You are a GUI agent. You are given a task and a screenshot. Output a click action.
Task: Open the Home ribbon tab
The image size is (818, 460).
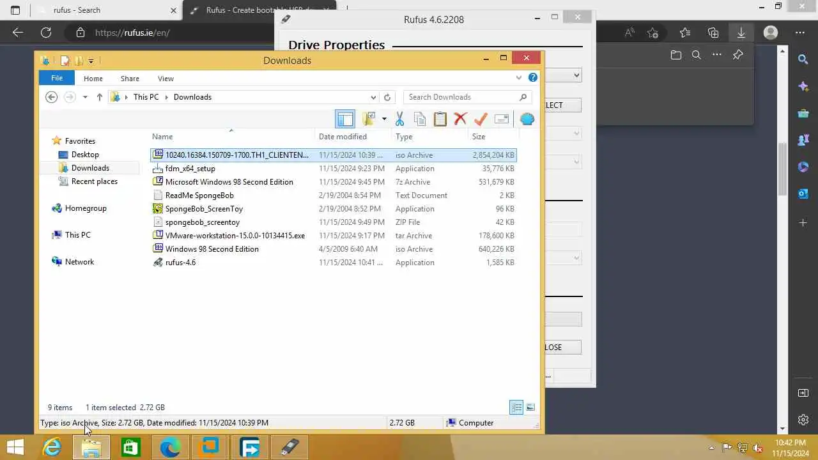(x=93, y=78)
